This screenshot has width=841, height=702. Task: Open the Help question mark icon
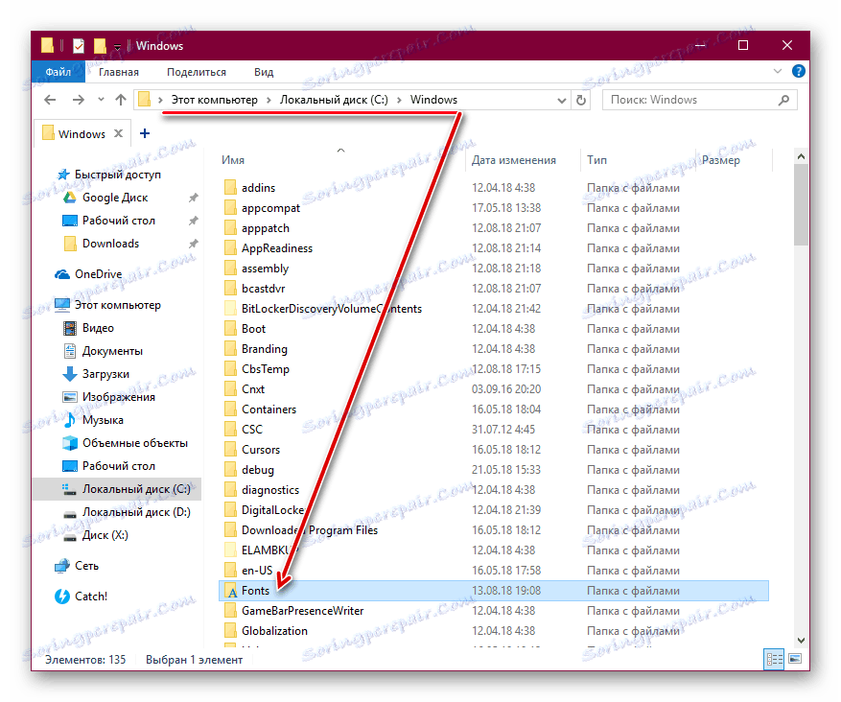click(x=798, y=71)
